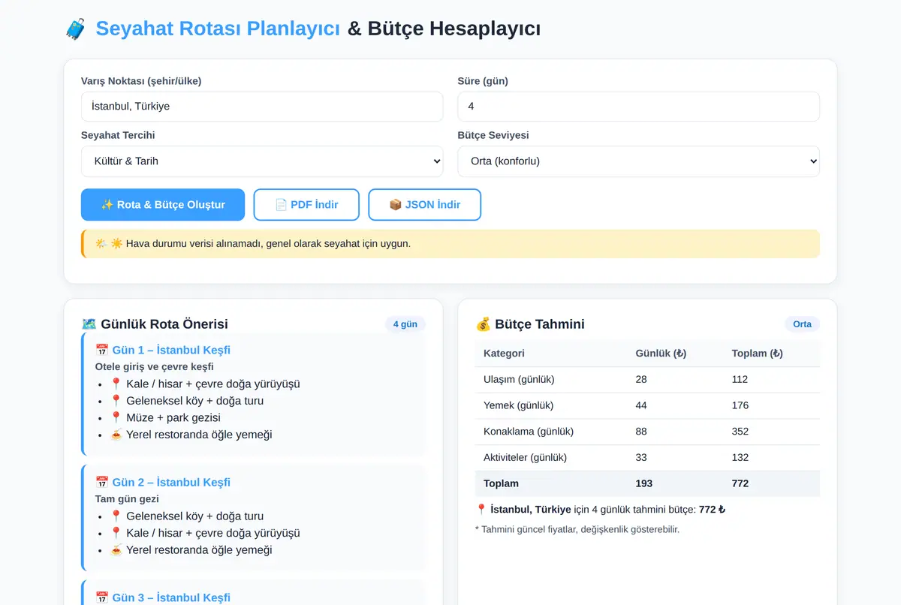Click the Toplam (₺) column header
The image size is (901, 605).
coord(758,354)
